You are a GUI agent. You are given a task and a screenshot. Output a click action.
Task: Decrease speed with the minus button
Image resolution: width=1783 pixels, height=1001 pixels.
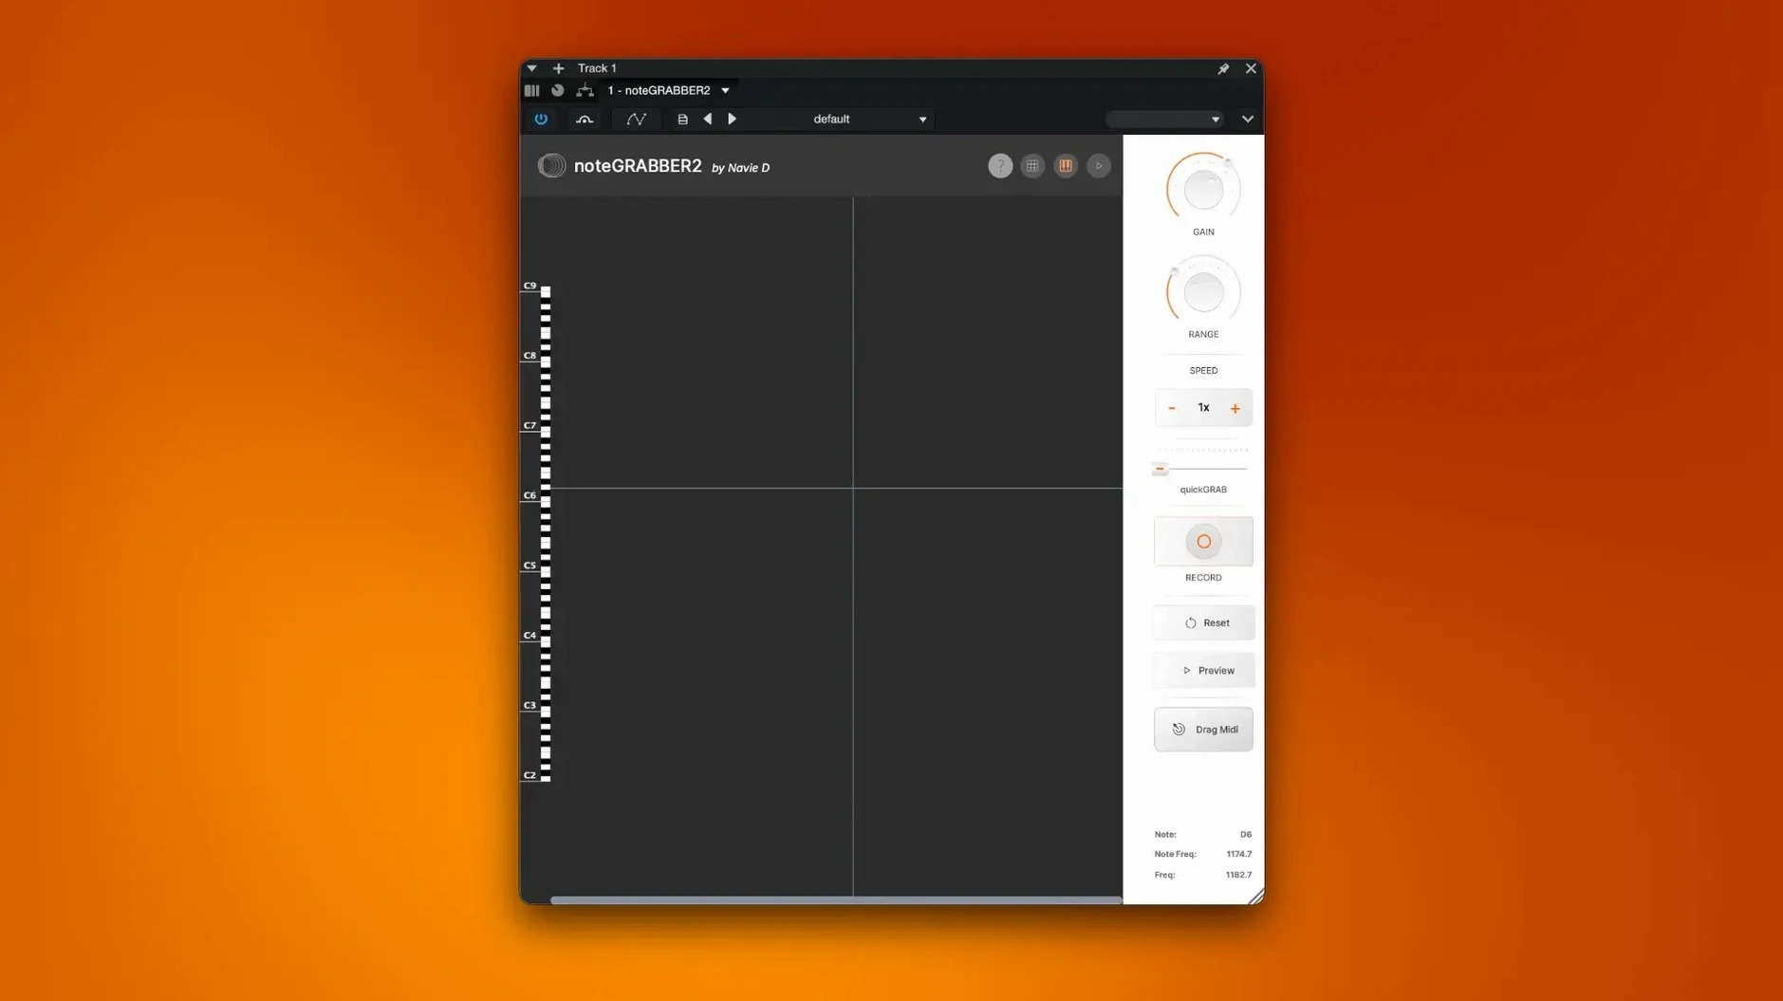tap(1172, 408)
